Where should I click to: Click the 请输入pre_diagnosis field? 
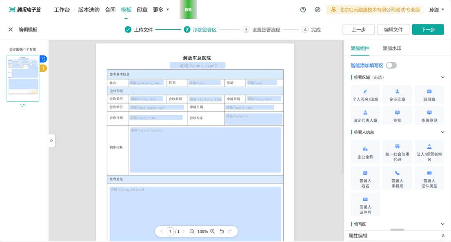pyautogui.click(x=205, y=150)
